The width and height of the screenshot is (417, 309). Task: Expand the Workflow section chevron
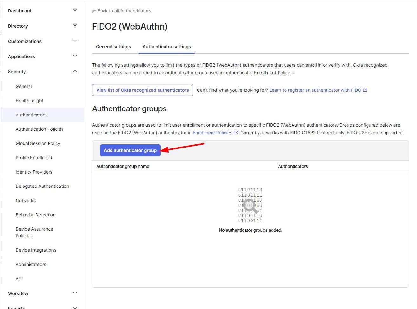point(75,293)
